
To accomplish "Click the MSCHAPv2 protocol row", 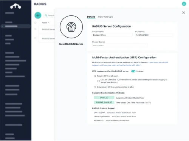I will (112, 120).
